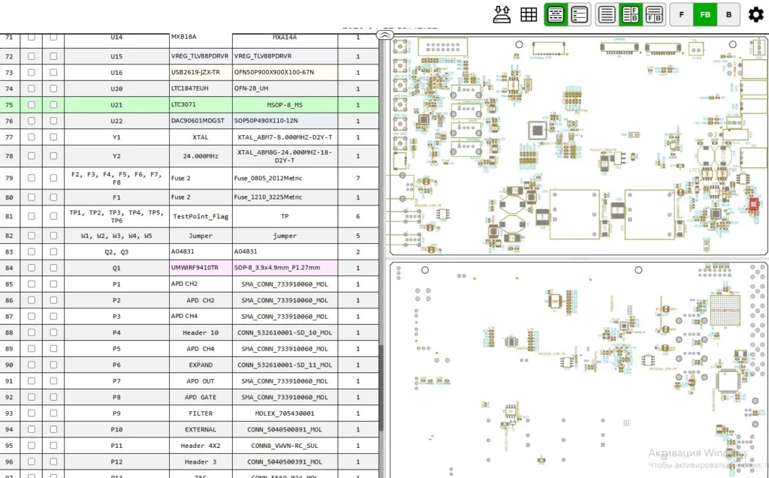This screenshot has height=478, width=769.
Task: Select the APD OUT value cell
Action: (201, 381)
